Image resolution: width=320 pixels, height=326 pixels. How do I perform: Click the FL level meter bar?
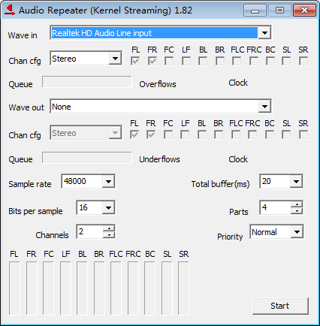[14, 288]
